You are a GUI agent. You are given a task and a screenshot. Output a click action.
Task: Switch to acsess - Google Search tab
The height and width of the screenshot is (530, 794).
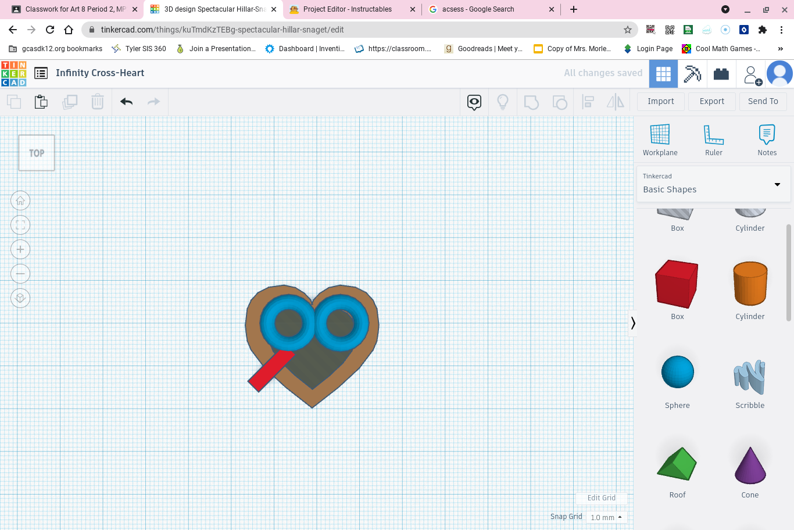tap(491, 9)
